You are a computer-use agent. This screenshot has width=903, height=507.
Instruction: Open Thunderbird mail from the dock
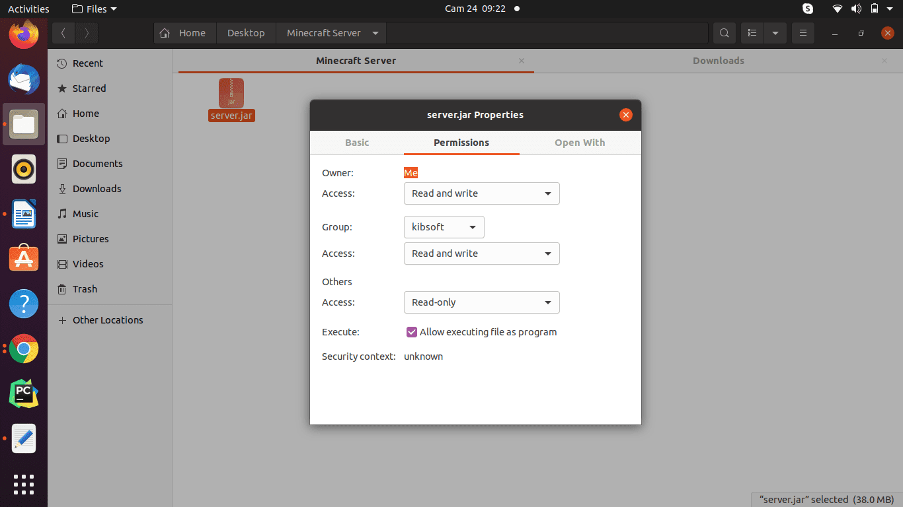pyautogui.click(x=24, y=79)
